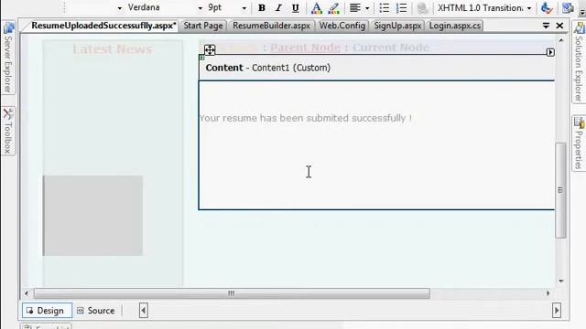Click the check accessibility icon in toolbar
The width and height of the screenshot is (586, 329).
(547, 8)
